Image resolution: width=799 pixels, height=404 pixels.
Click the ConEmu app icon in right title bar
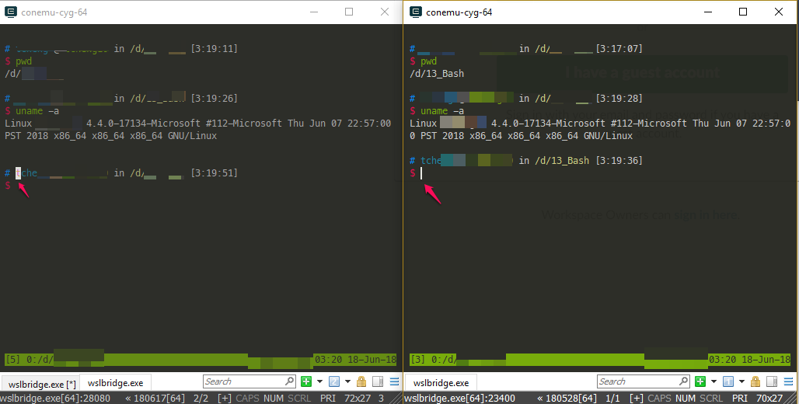click(416, 12)
